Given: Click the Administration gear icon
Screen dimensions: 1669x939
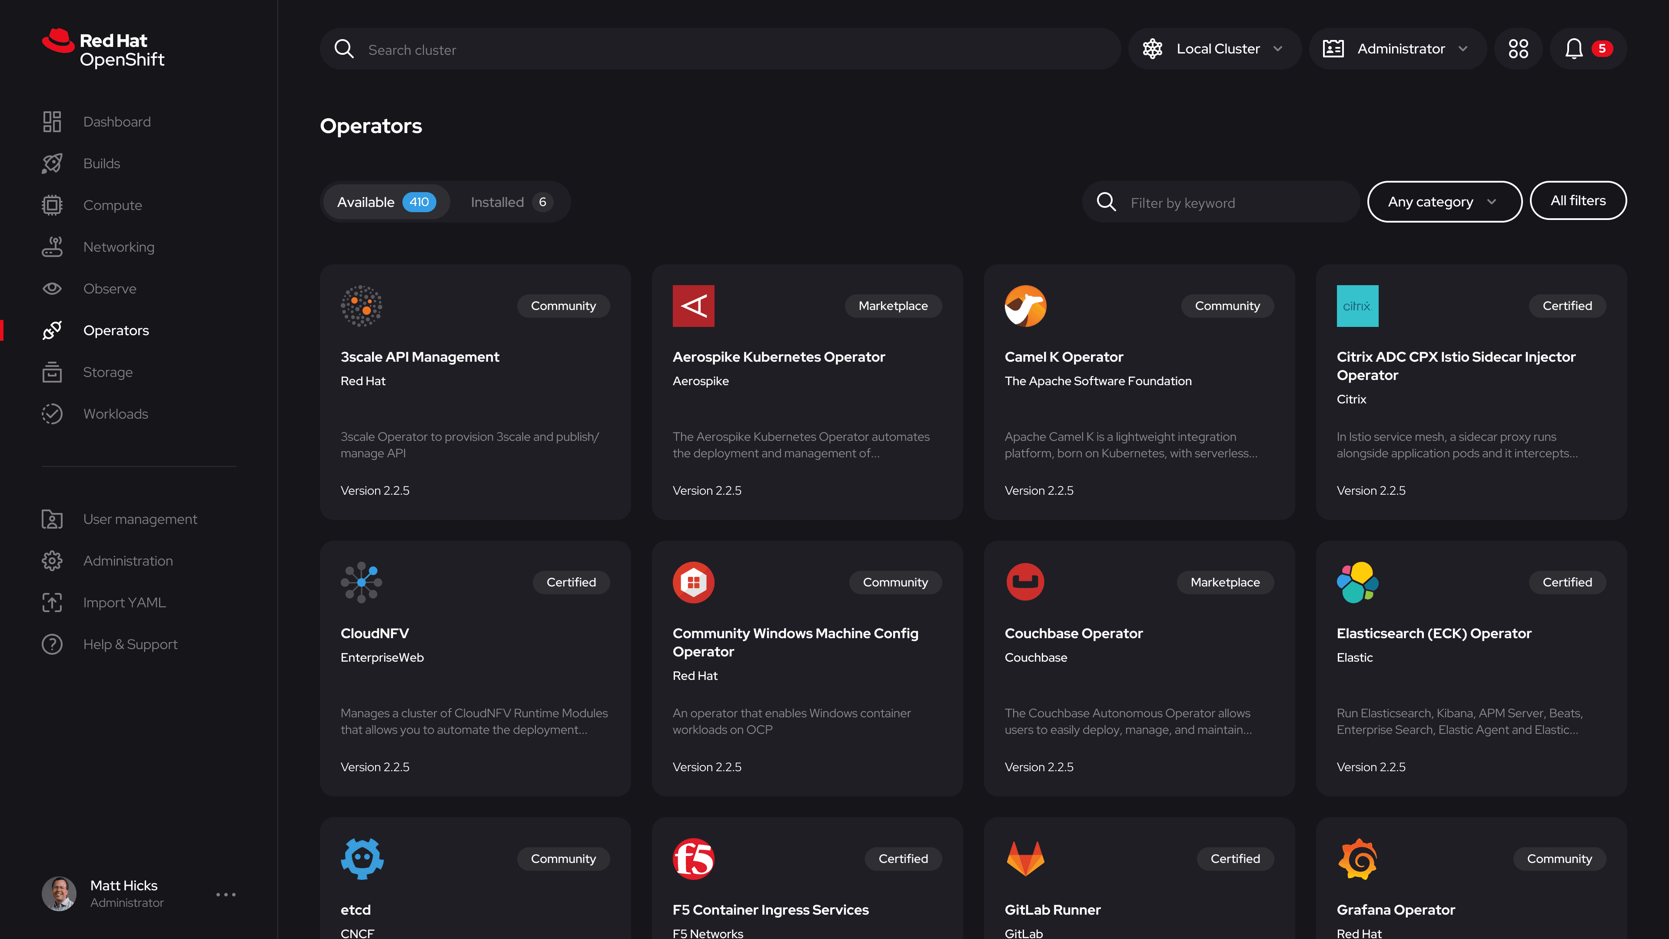Looking at the screenshot, I should tap(52, 561).
